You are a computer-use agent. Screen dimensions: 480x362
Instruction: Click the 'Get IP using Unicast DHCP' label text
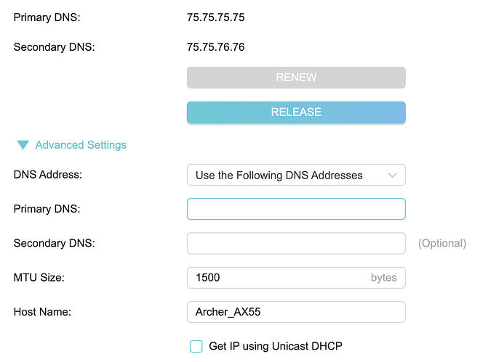[x=275, y=346]
